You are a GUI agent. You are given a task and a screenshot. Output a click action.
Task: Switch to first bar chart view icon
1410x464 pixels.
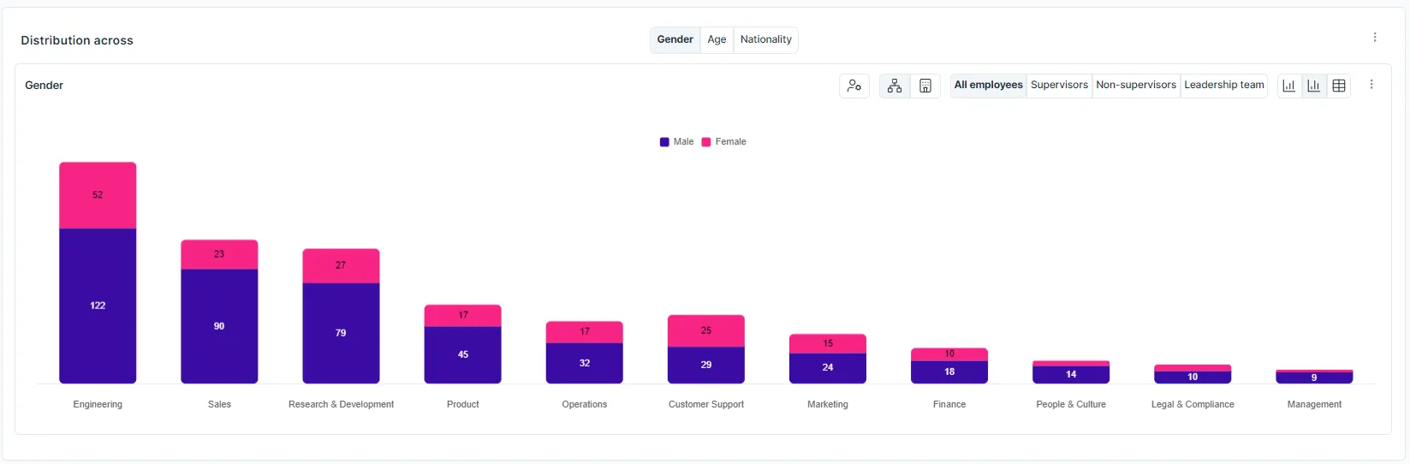pyautogui.click(x=1289, y=86)
